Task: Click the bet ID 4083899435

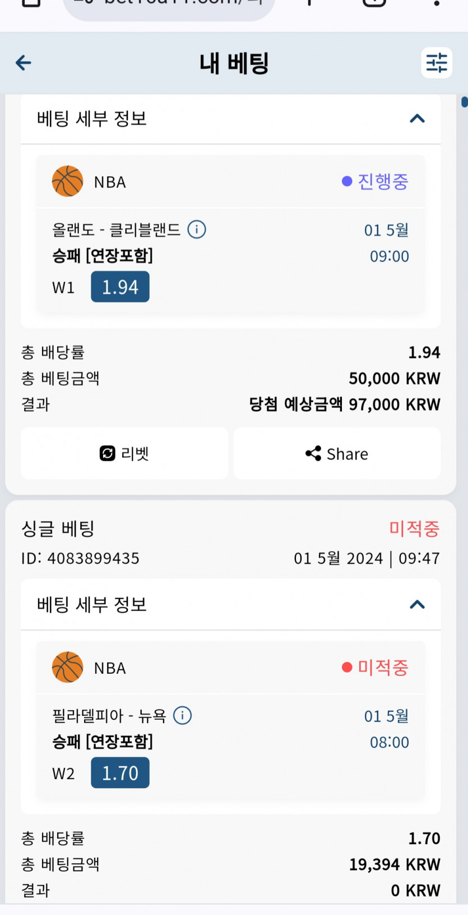Action: (93, 558)
